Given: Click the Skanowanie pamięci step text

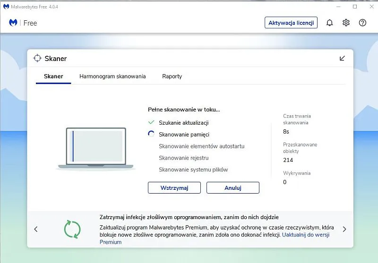Looking at the screenshot, I should click(x=184, y=135).
